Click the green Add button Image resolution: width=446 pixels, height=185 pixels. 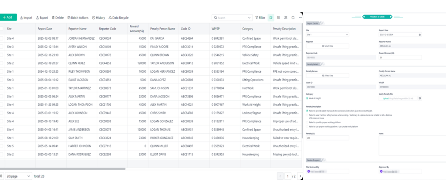[x=8, y=17]
